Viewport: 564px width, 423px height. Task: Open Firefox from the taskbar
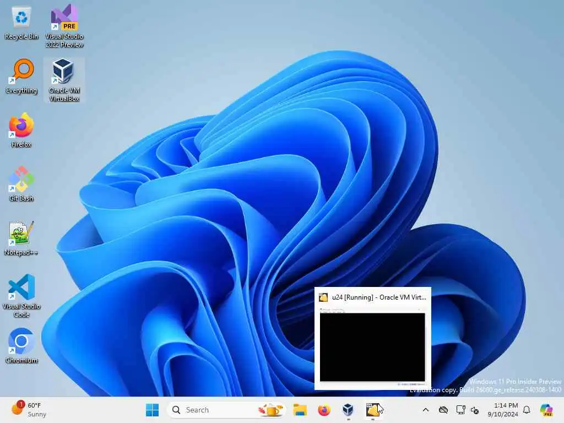(x=324, y=410)
